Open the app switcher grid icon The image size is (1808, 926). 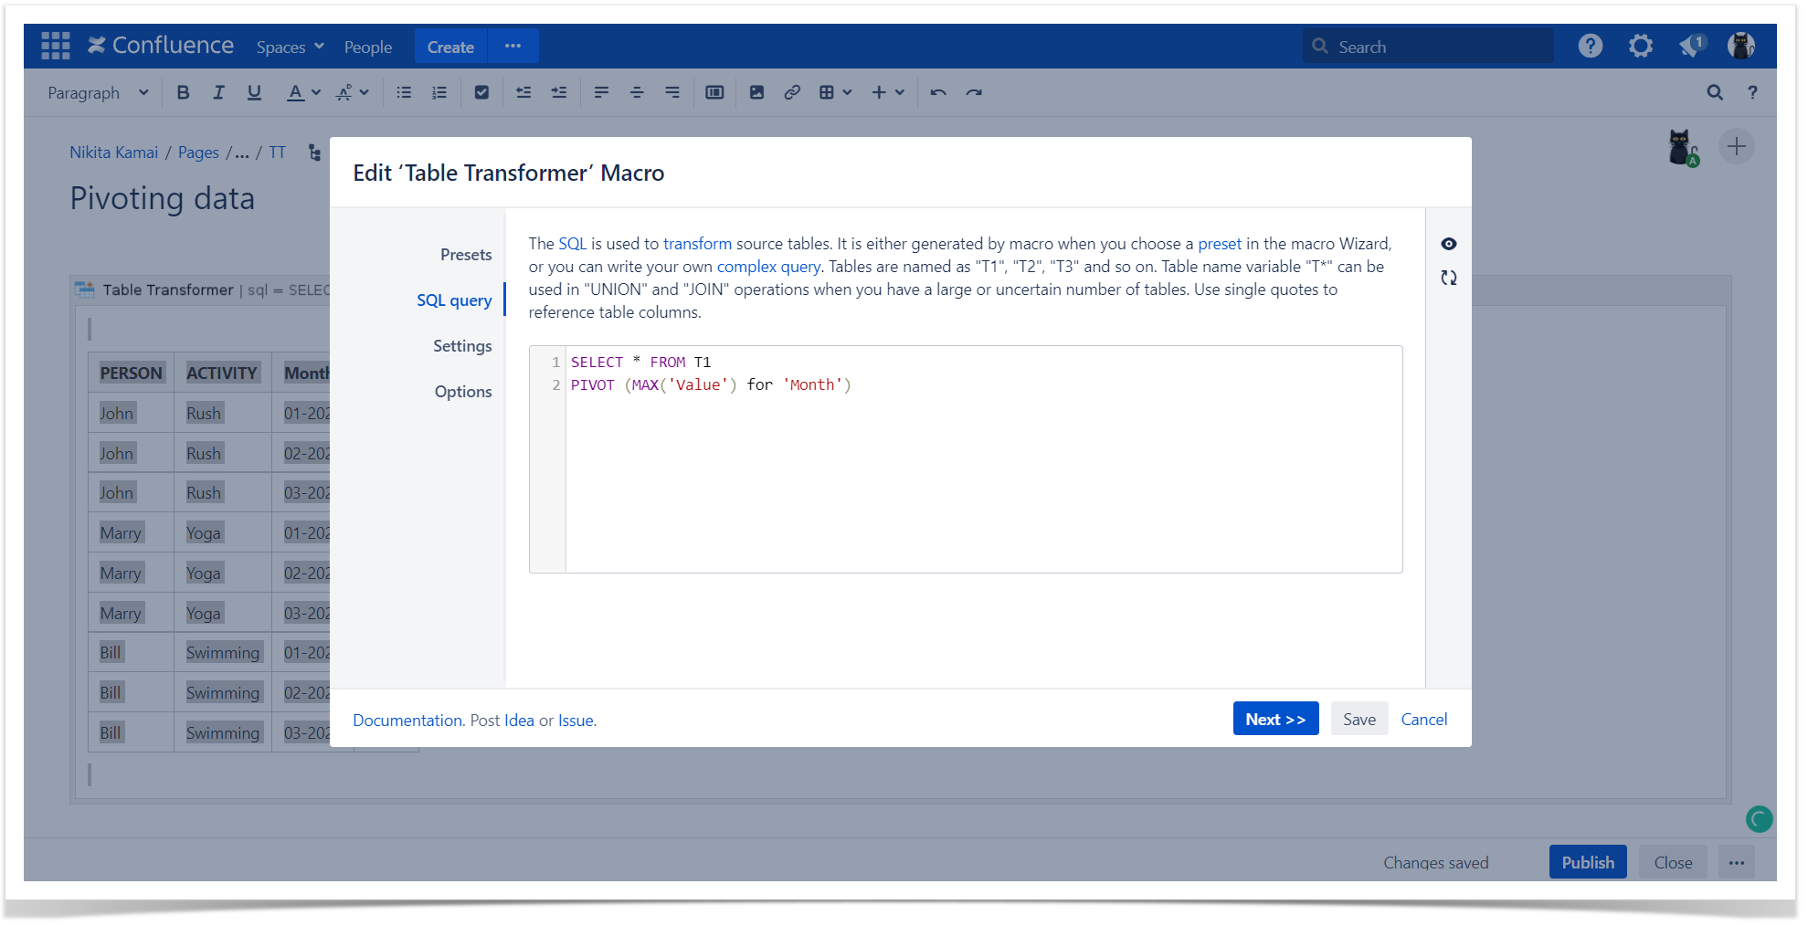click(56, 46)
